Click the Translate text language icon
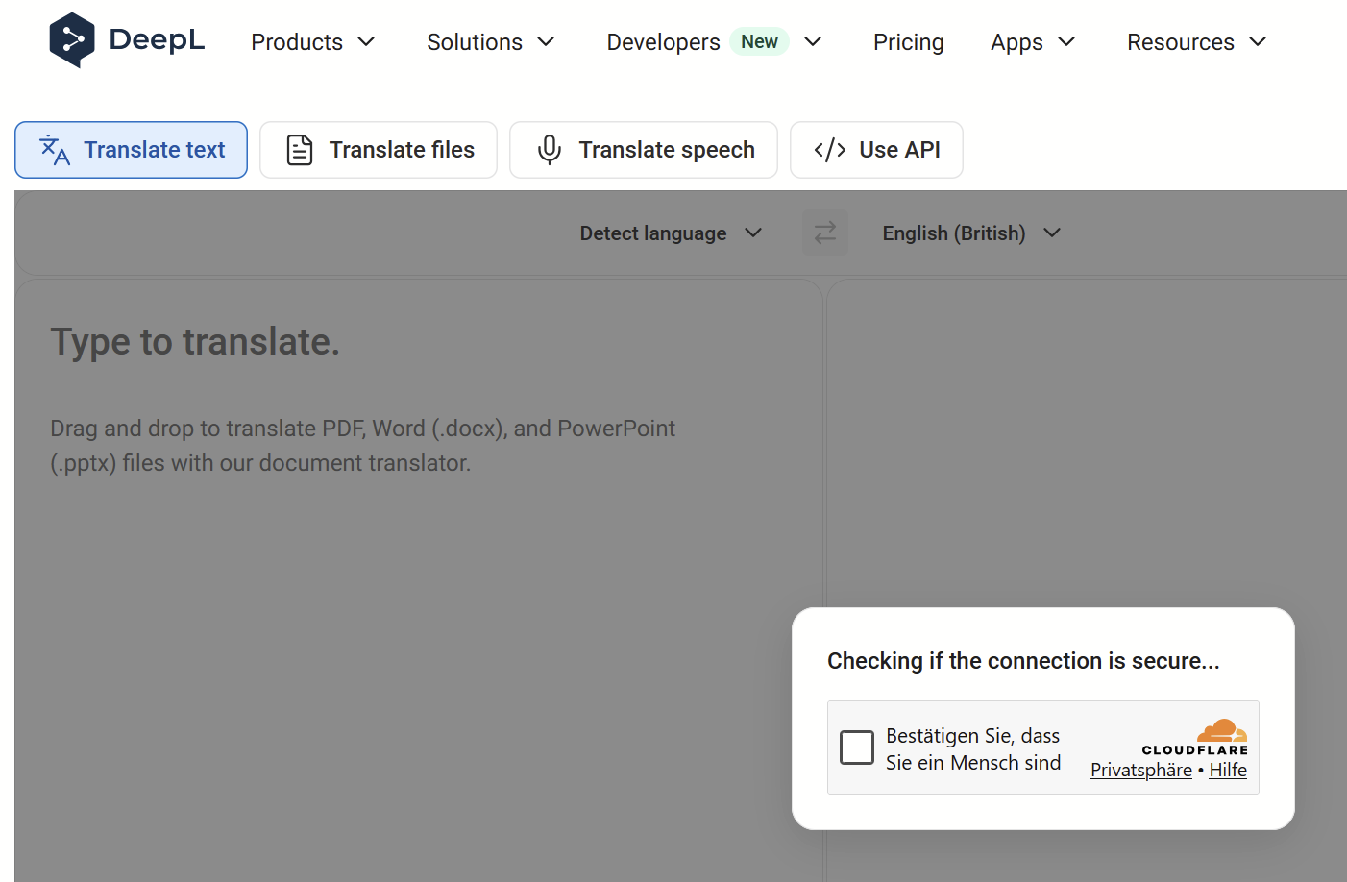 [55, 150]
